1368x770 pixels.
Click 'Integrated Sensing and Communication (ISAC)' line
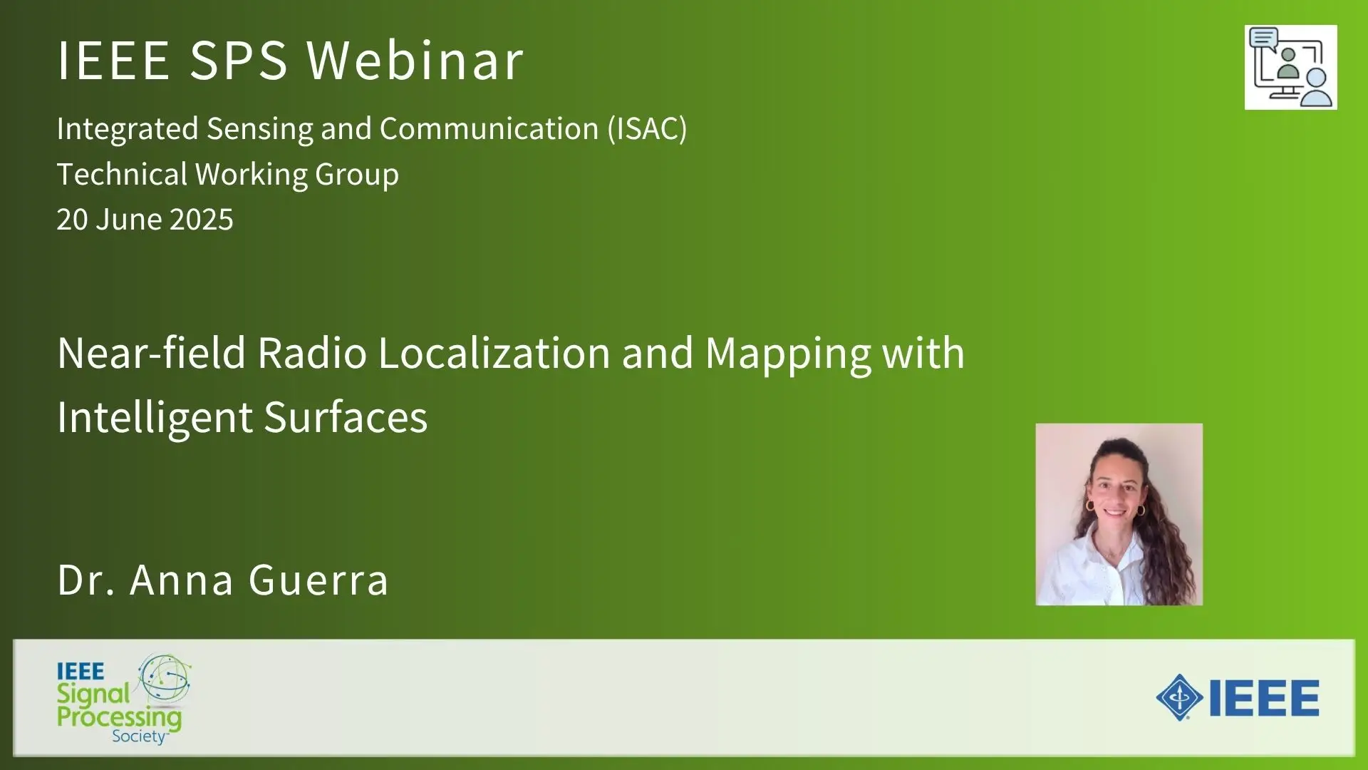(371, 129)
